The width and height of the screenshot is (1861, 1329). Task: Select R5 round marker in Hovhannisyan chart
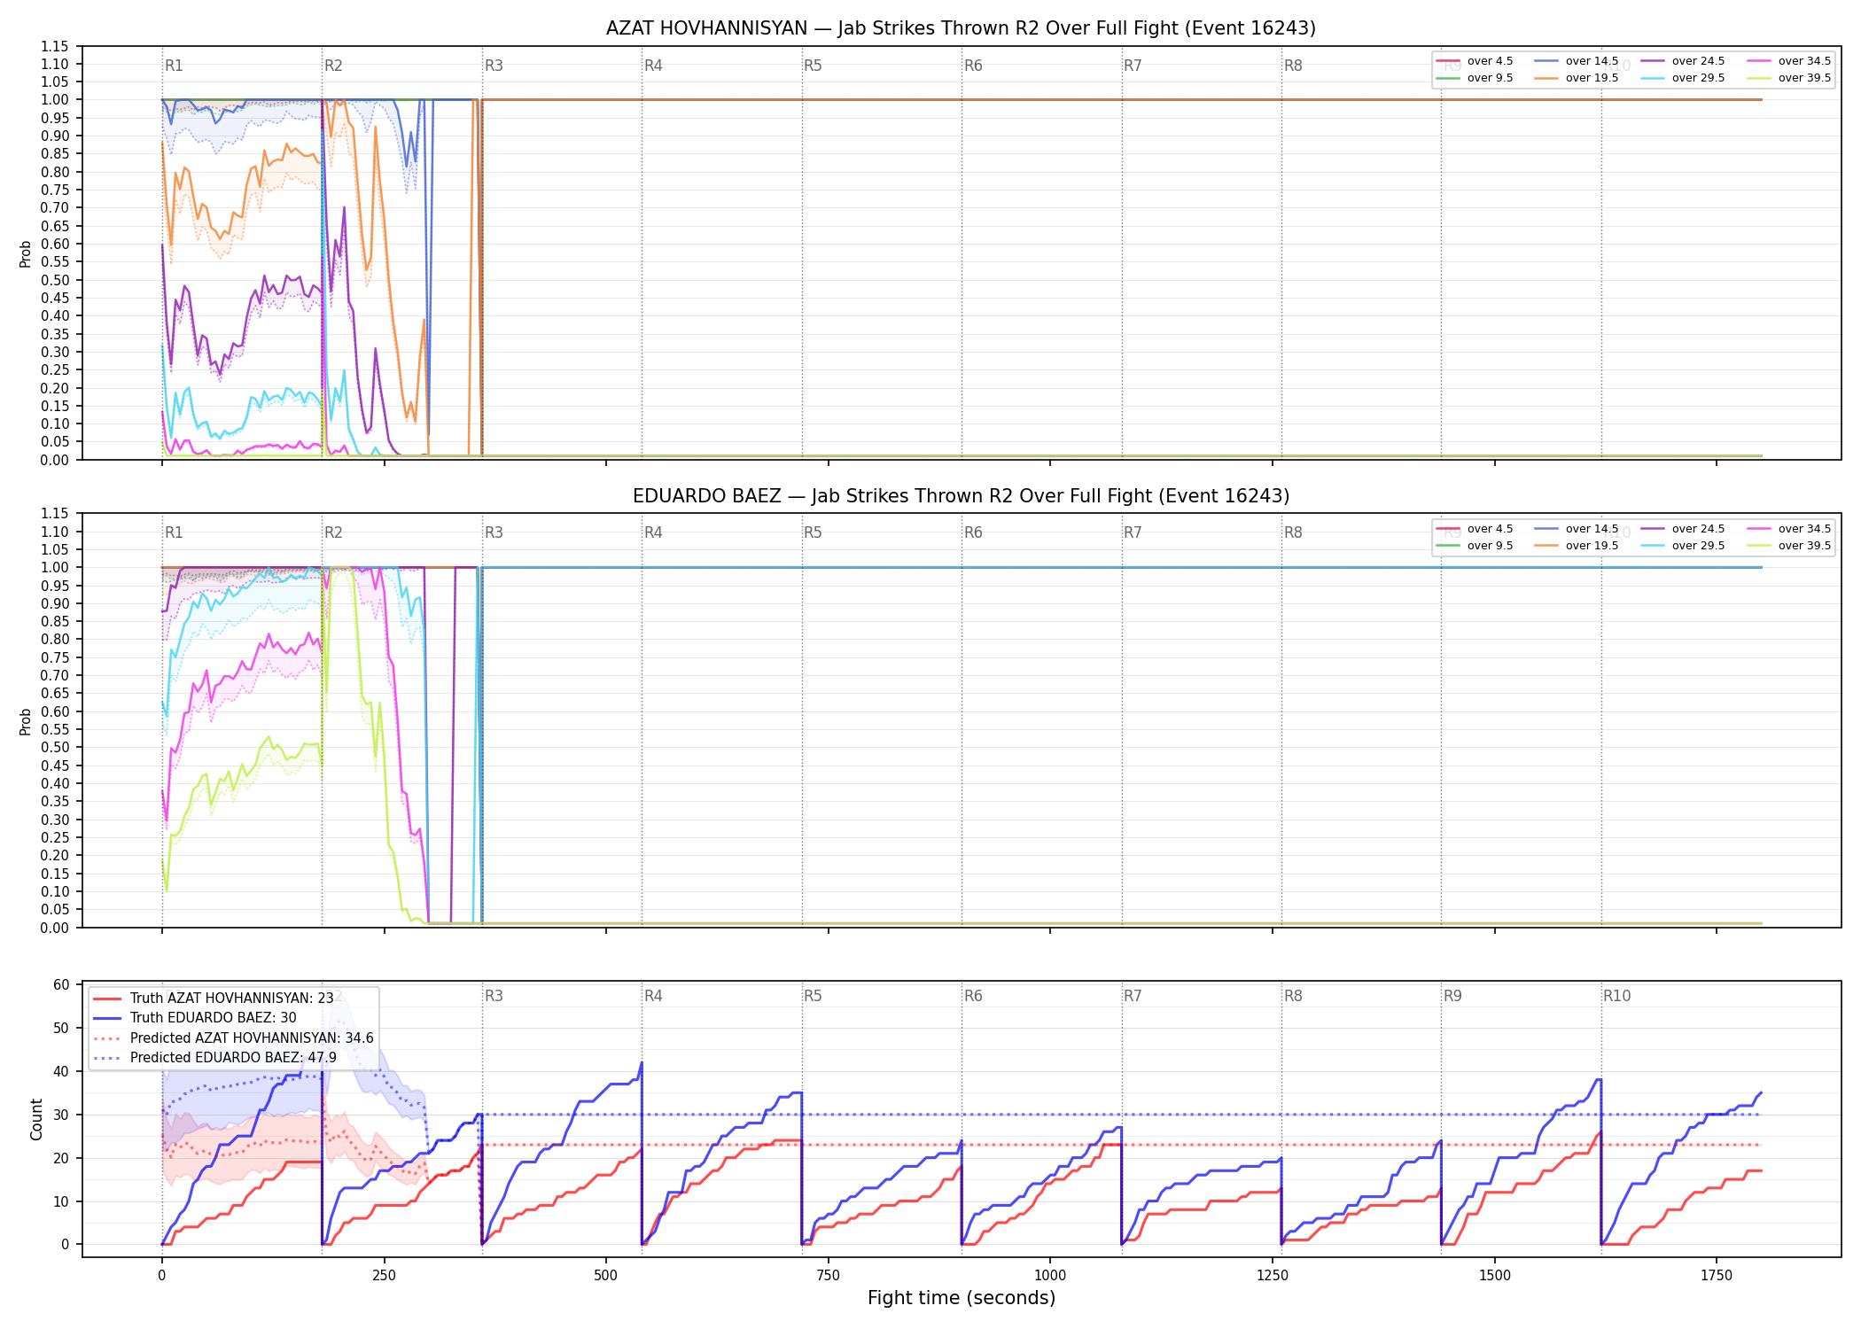click(813, 66)
